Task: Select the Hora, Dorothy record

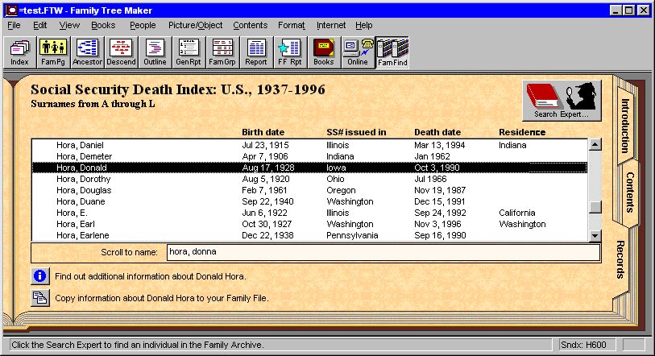Action: click(309, 179)
